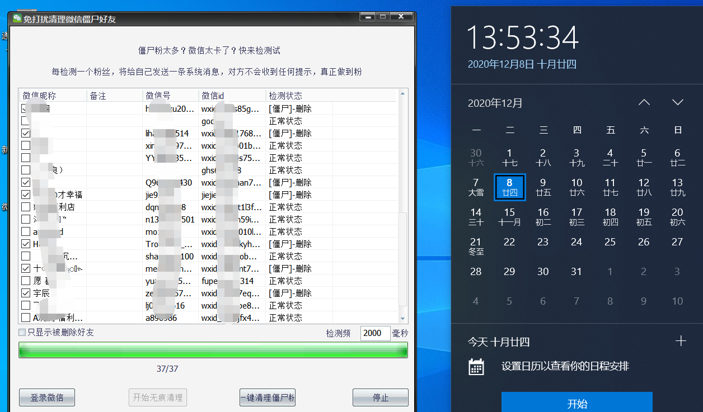Click the 13:53:34 clock display

(523, 39)
